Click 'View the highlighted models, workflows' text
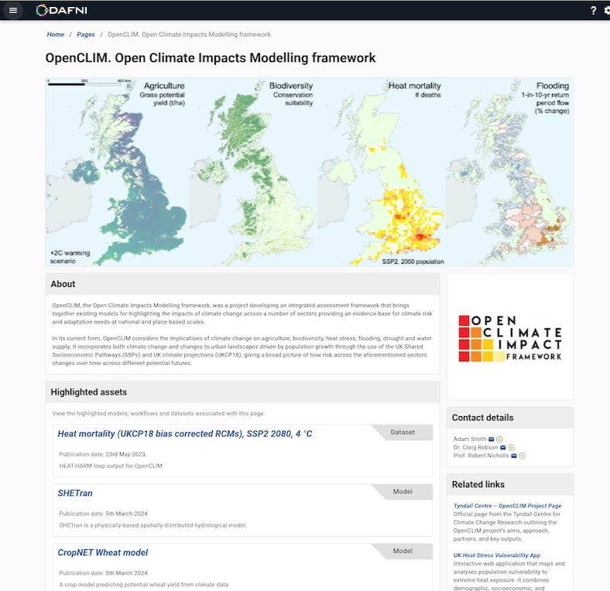This screenshot has height=591, width=610. click(x=159, y=414)
